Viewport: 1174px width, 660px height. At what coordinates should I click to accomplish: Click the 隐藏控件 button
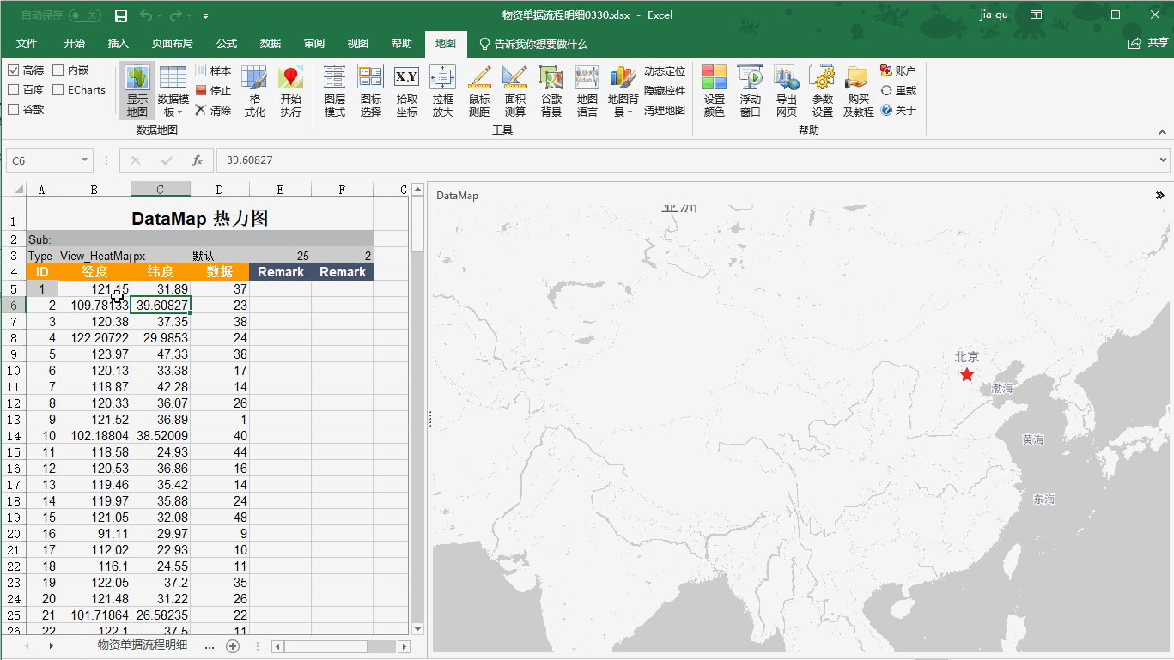(665, 91)
